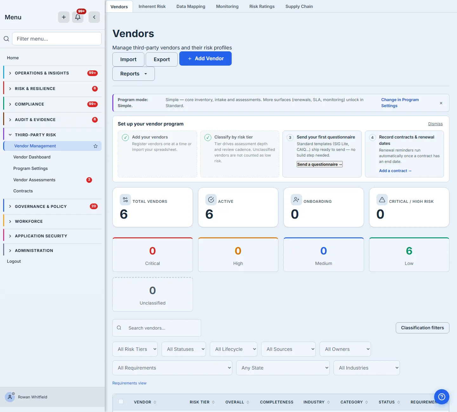Expand Operations & Insights section

52,73
